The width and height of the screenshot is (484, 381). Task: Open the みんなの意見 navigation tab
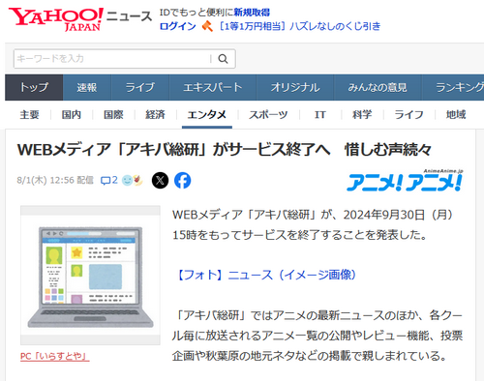tap(378, 87)
